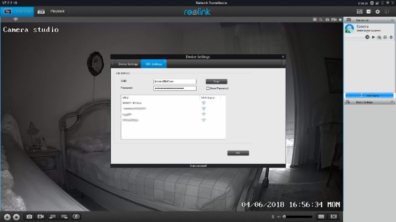Click the left arrow of the tab strip
The height and width of the screenshot is (222, 396).
[x=112, y=64]
